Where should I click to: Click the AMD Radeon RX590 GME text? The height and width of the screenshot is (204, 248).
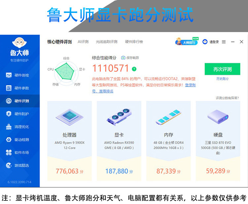click(x=119, y=145)
